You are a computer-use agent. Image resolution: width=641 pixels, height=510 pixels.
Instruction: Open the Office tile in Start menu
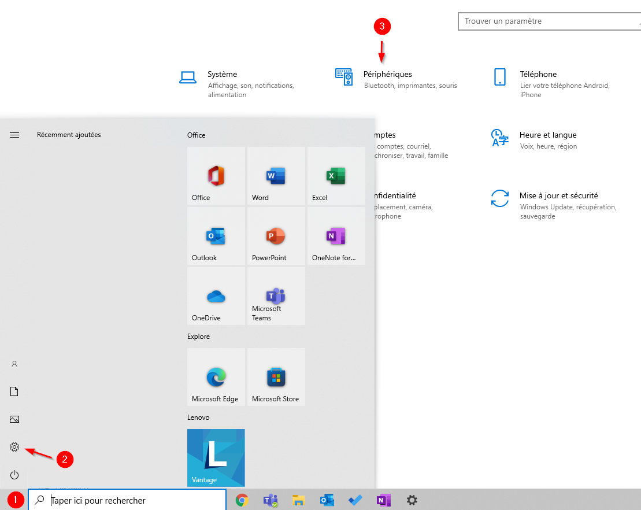216,176
